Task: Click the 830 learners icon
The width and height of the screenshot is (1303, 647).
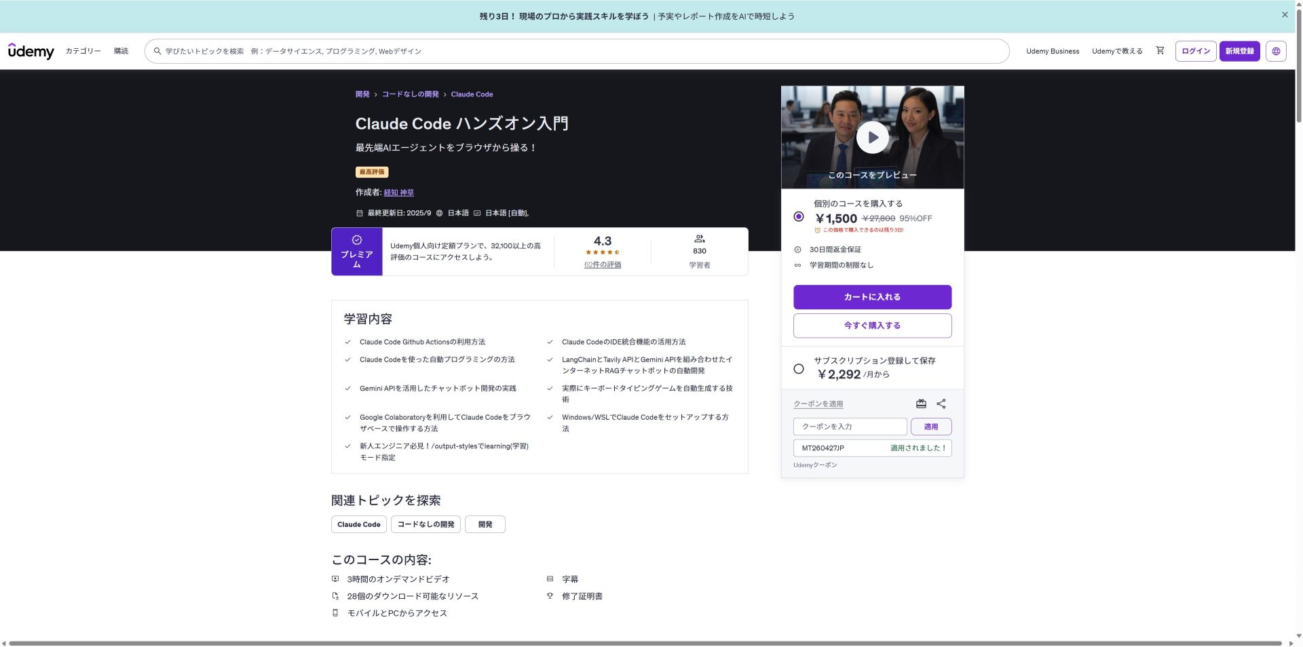Action: pyautogui.click(x=700, y=239)
